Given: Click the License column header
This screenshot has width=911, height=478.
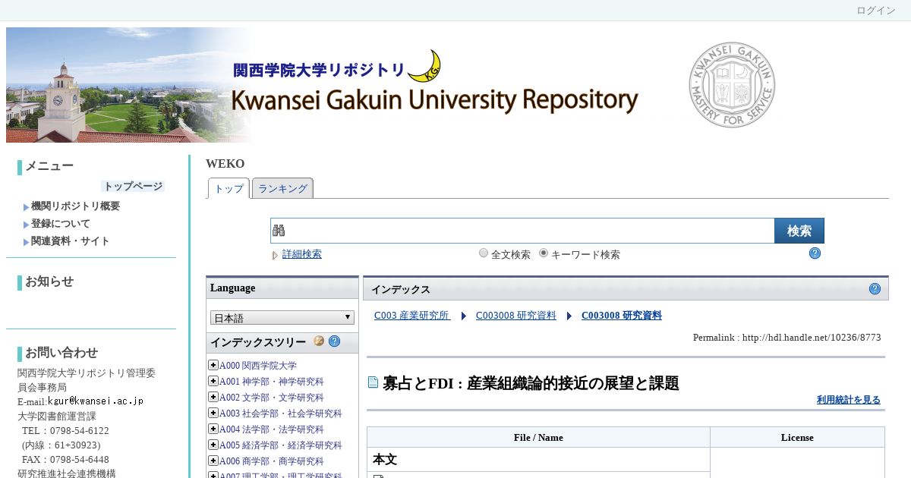Looking at the screenshot, I should coord(797,437).
